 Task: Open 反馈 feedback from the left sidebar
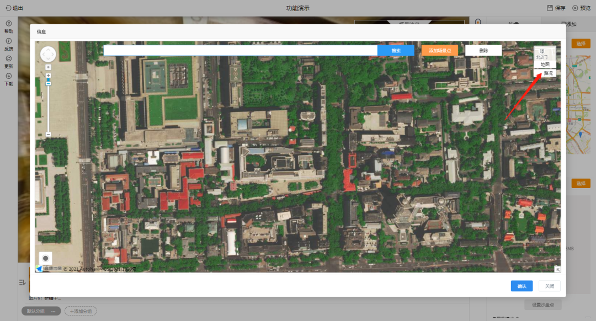8,45
